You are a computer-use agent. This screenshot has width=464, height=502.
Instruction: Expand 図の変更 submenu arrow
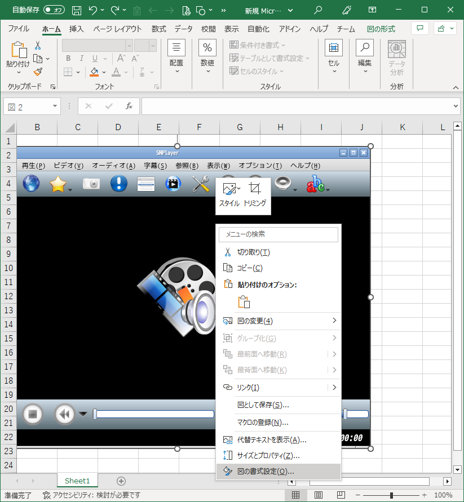[334, 321]
